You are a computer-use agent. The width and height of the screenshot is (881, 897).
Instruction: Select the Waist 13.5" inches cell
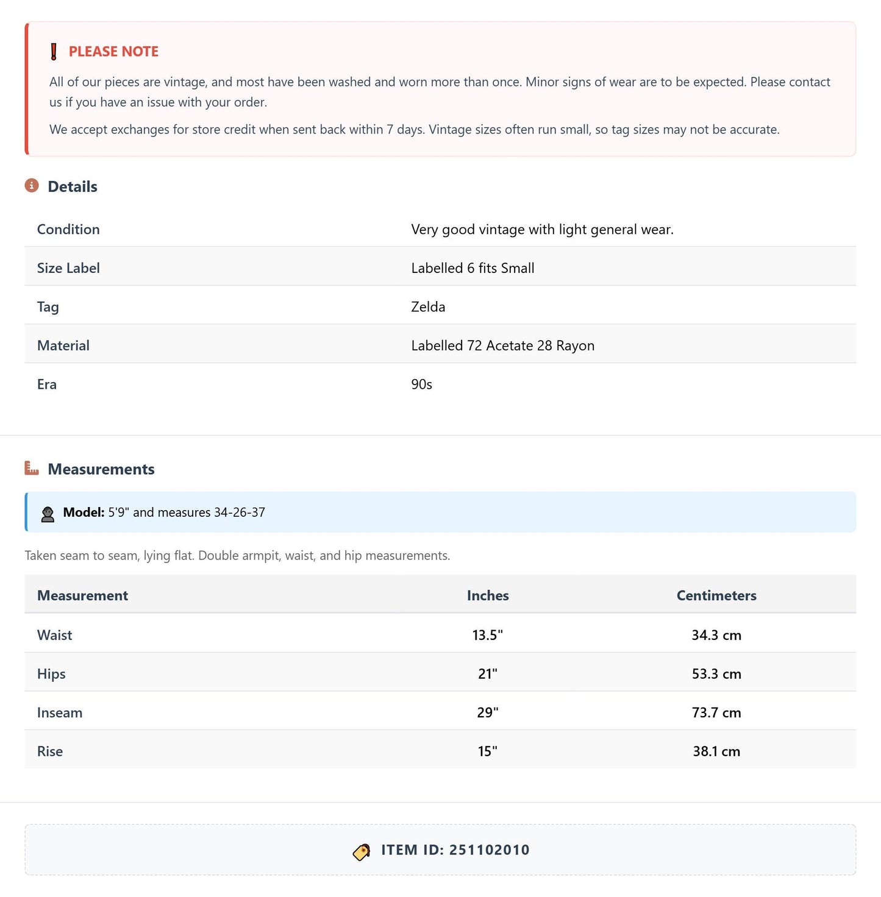pos(488,635)
